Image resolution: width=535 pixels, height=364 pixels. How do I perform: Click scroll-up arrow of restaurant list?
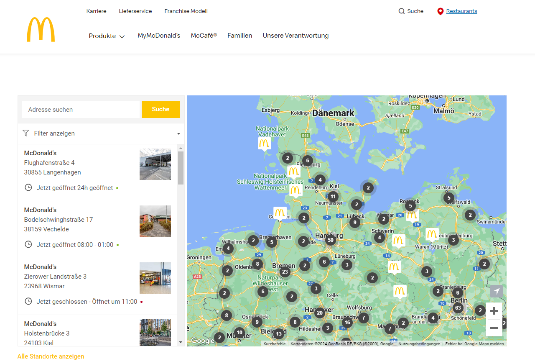tap(181, 148)
